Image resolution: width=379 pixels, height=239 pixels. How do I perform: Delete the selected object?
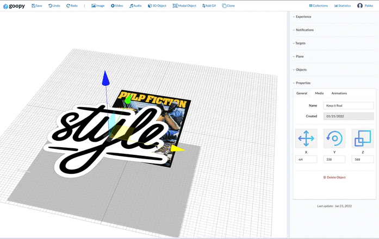334,177
